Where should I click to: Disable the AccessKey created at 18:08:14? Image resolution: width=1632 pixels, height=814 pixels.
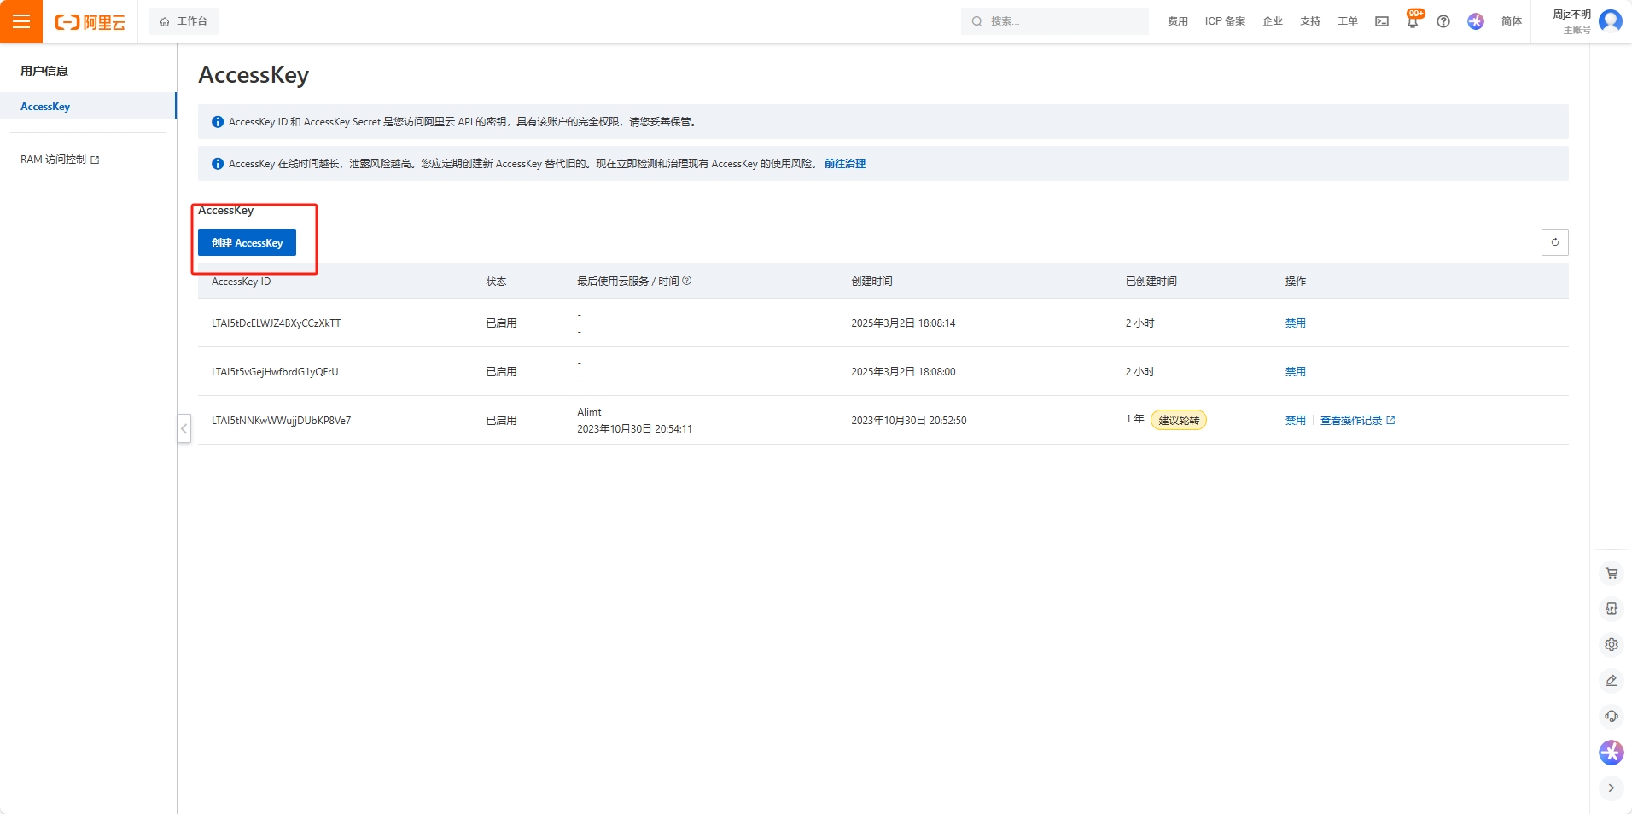[x=1295, y=323]
